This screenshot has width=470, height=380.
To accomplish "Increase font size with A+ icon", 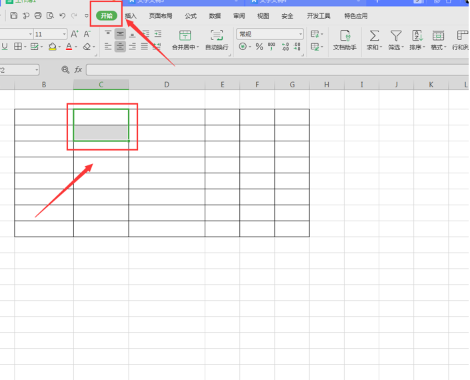I will pyautogui.click(x=75, y=34).
